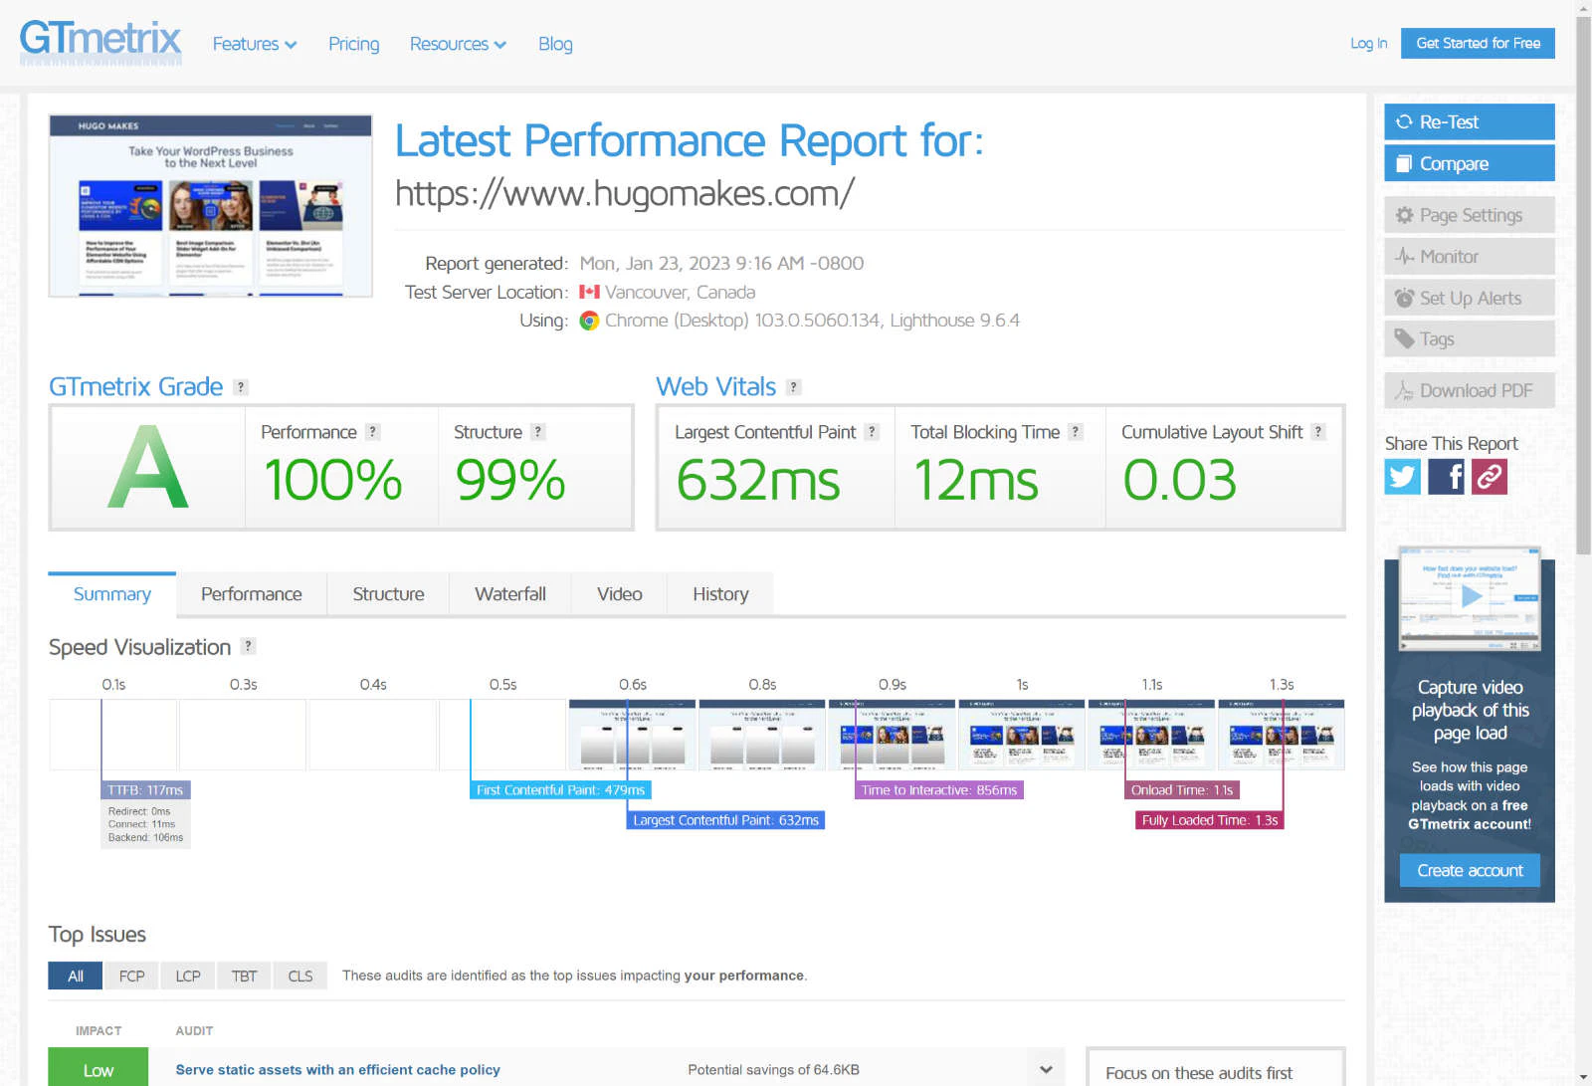Click Speed Visualization help icon
This screenshot has width=1592, height=1086.
(249, 646)
